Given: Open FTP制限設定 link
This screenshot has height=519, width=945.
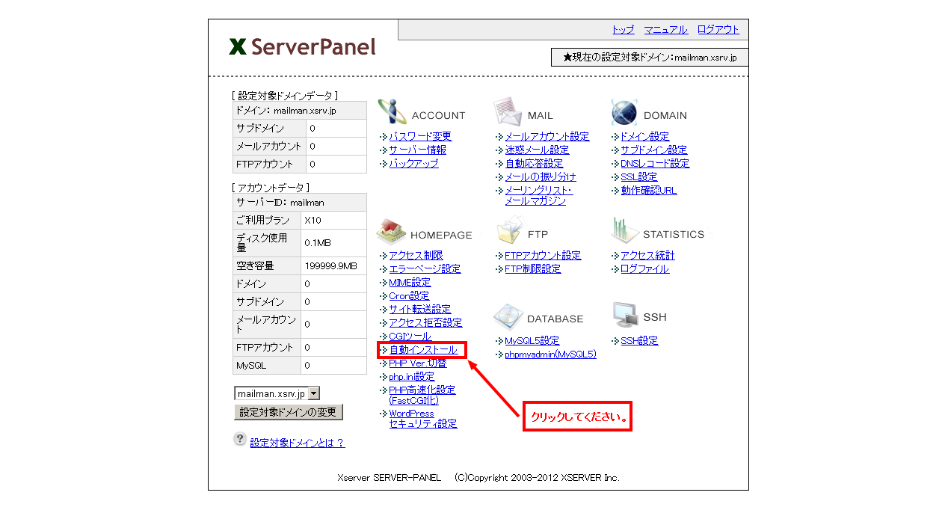Looking at the screenshot, I should (533, 268).
